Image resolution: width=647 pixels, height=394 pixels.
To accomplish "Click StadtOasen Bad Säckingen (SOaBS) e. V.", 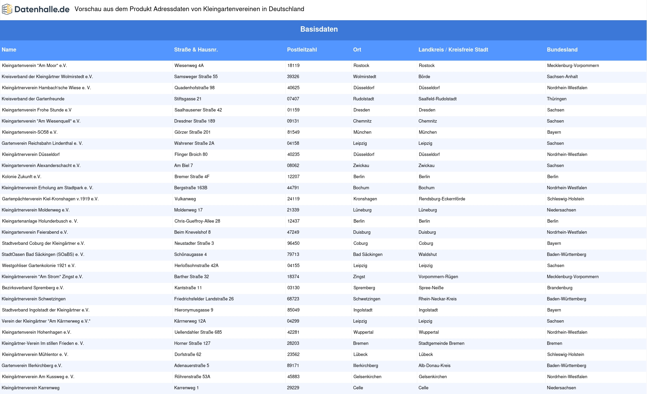I will [x=43, y=255].
